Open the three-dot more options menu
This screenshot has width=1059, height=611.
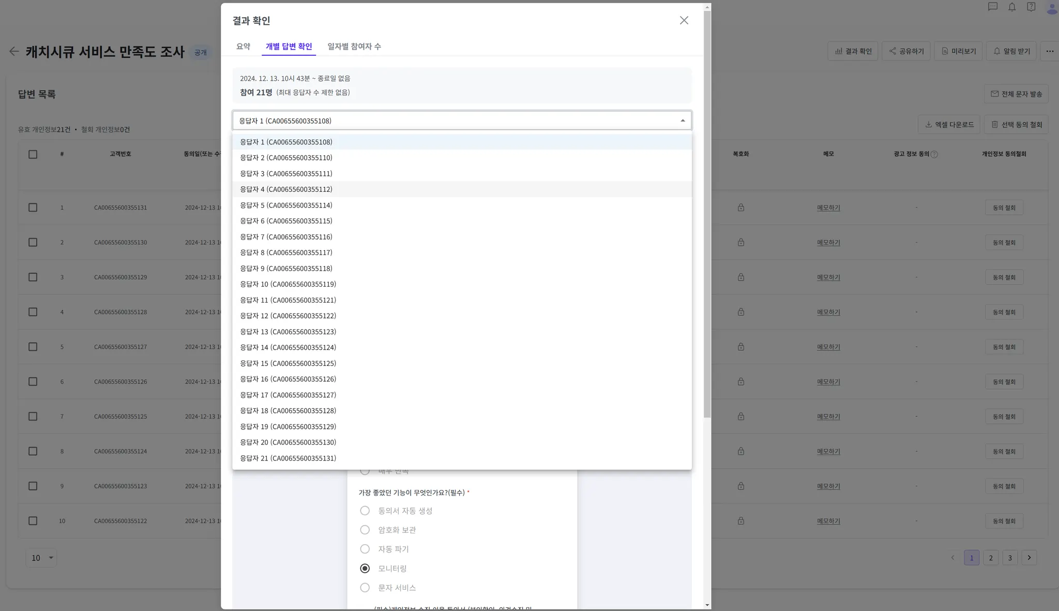[x=1049, y=51]
